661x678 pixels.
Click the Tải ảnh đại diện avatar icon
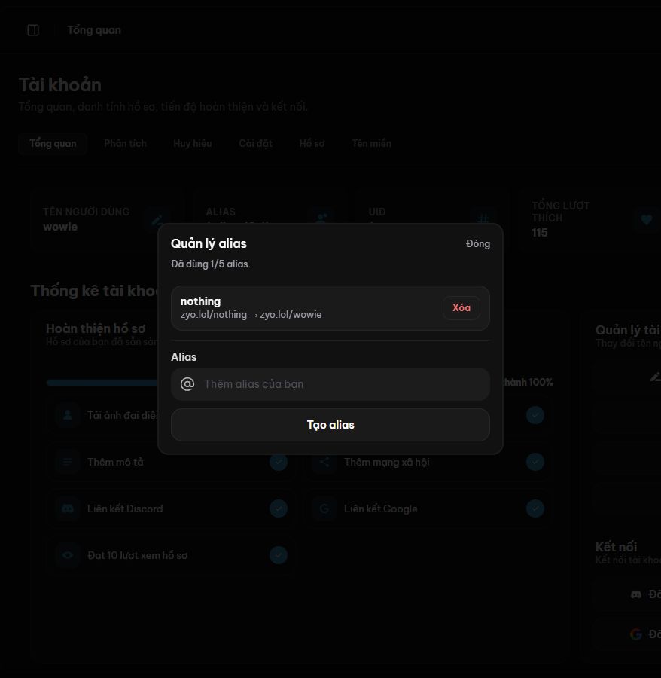[68, 415]
